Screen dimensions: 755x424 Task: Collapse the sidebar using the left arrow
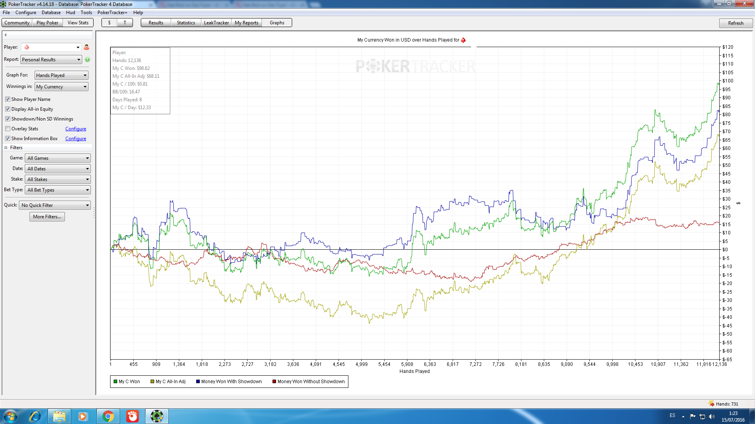click(6, 35)
